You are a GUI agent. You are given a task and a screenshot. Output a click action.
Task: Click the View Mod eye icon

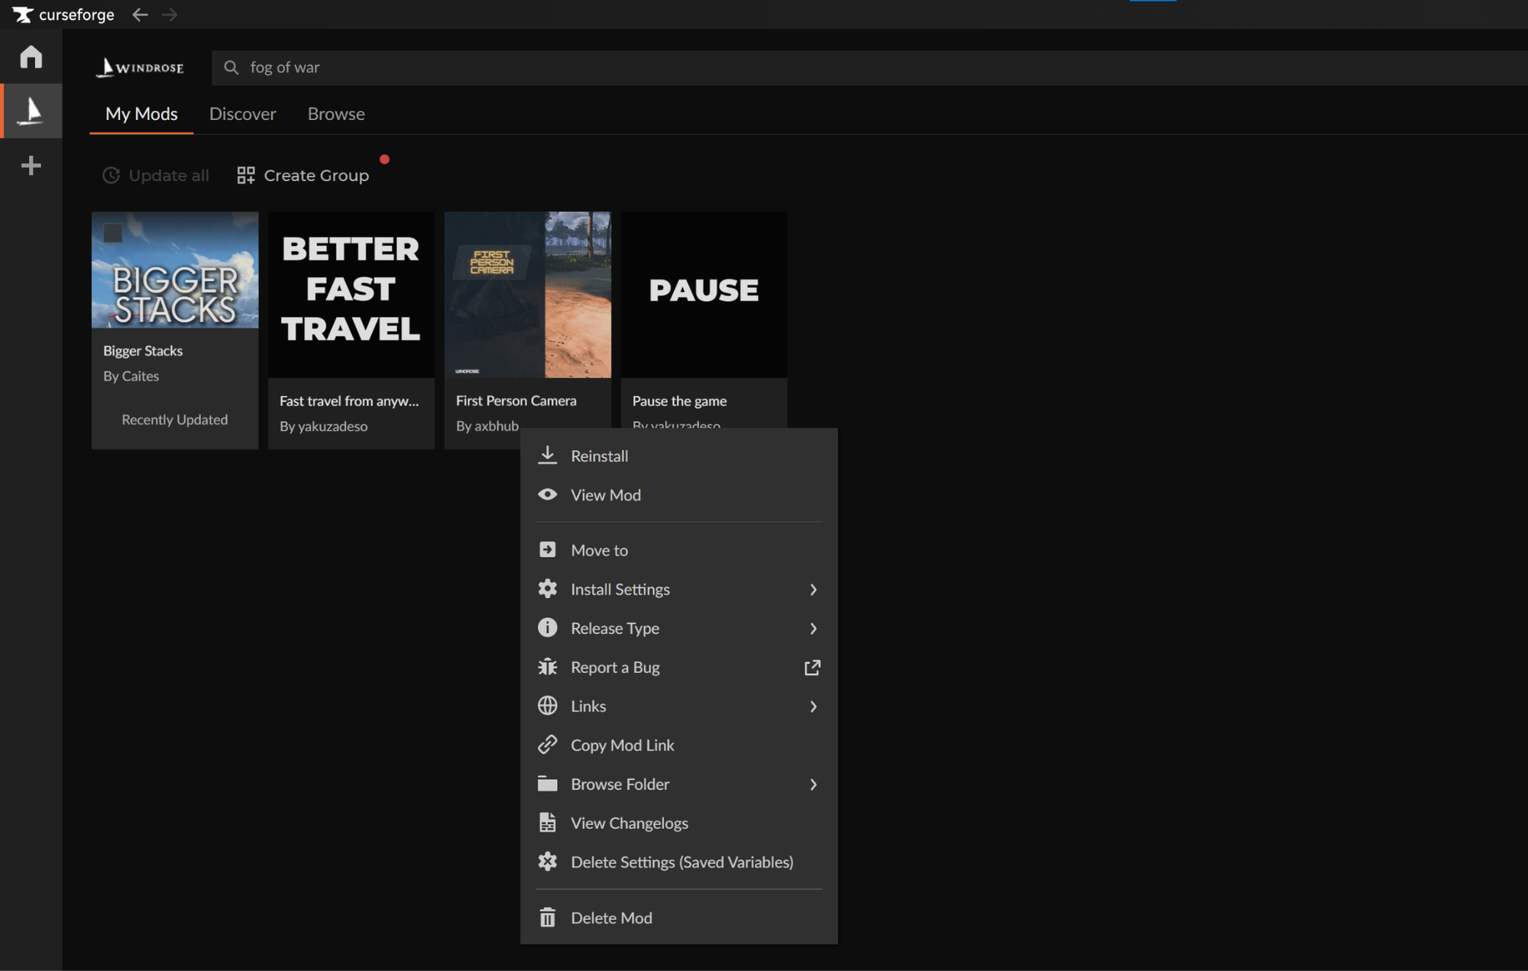[547, 494]
